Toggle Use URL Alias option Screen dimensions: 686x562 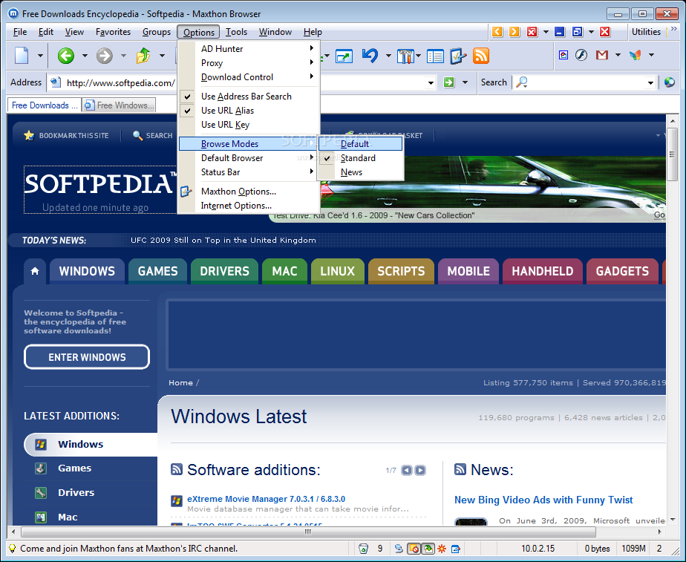coord(249,111)
